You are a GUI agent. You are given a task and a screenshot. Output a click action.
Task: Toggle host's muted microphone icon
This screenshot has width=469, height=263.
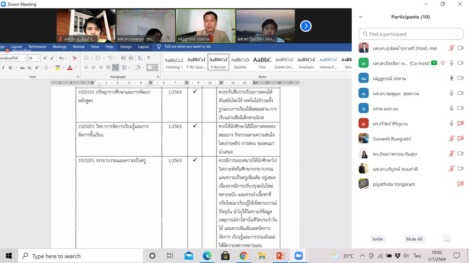tap(452, 48)
